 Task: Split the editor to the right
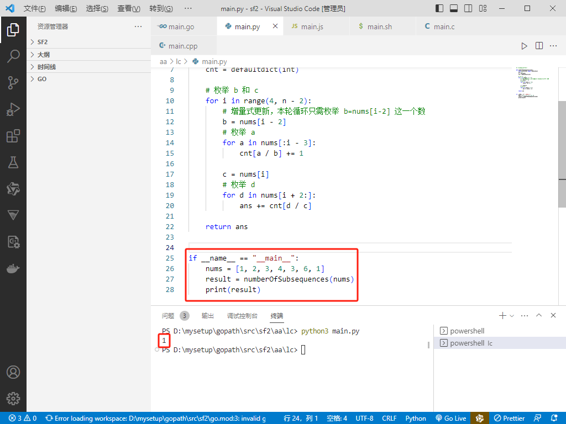coord(539,46)
